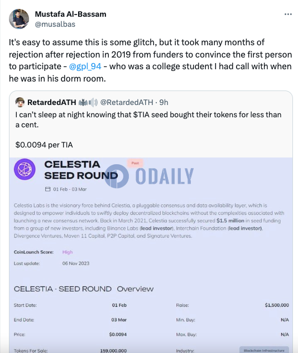Viewport: 298px width, 353px height.
Task: Click the Blockchain Infrastructure industry tag
Action: (264, 350)
